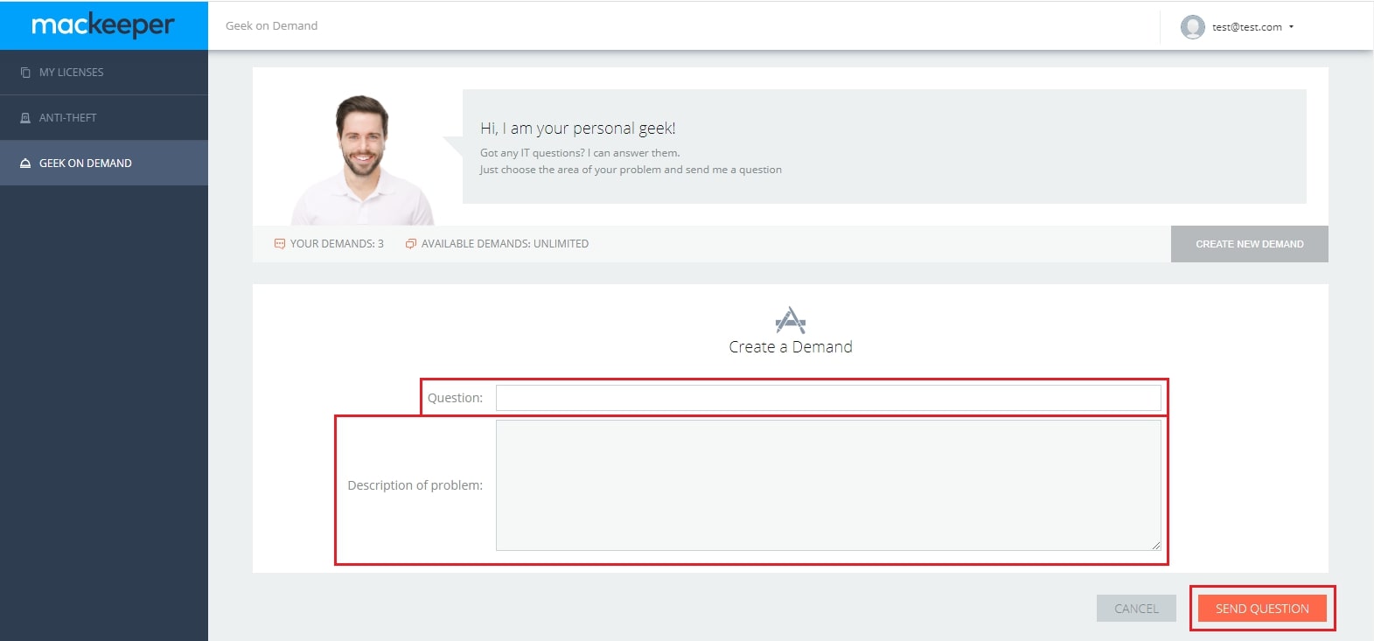
Task: Click the 'Question:' label
Action: pos(455,398)
